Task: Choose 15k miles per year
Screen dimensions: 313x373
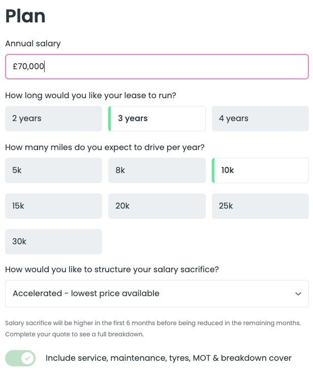Action: coord(53,206)
